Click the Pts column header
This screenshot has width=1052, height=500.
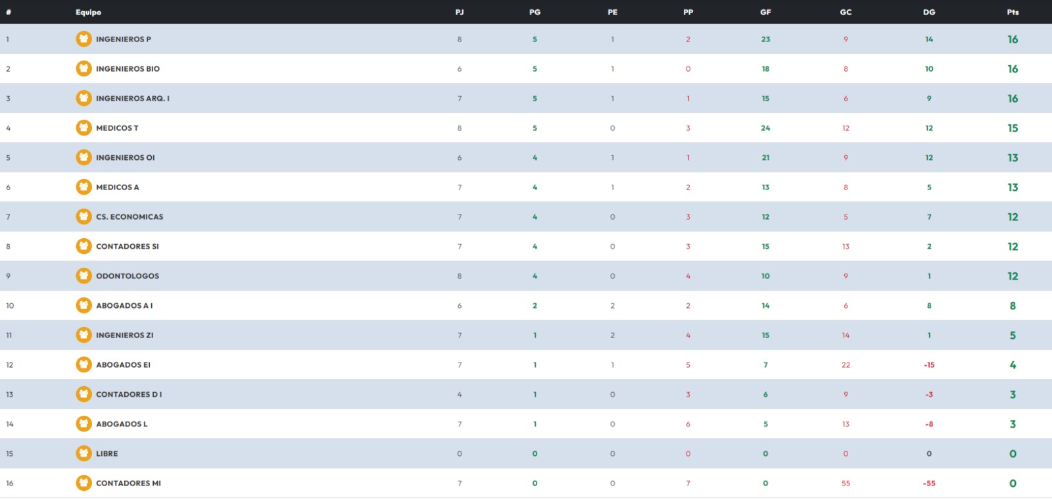(1013, 12)
